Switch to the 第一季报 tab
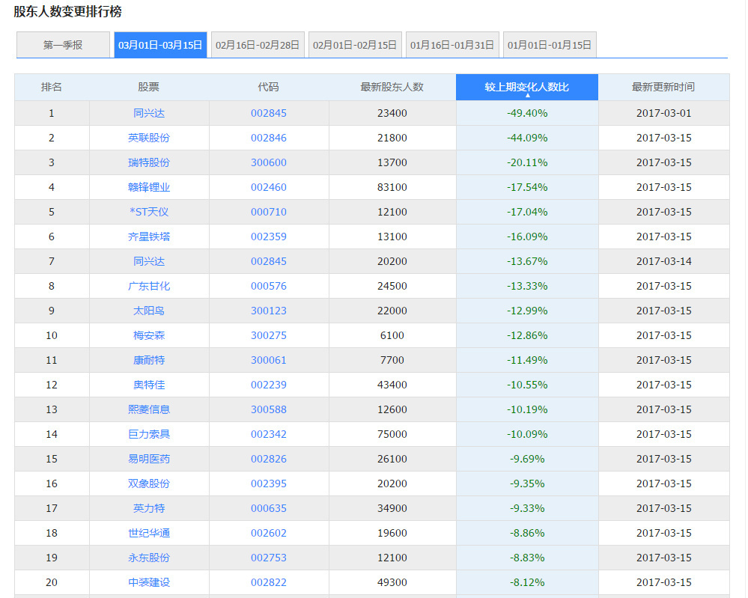This screenshot has width=748, height=598. 63,45
